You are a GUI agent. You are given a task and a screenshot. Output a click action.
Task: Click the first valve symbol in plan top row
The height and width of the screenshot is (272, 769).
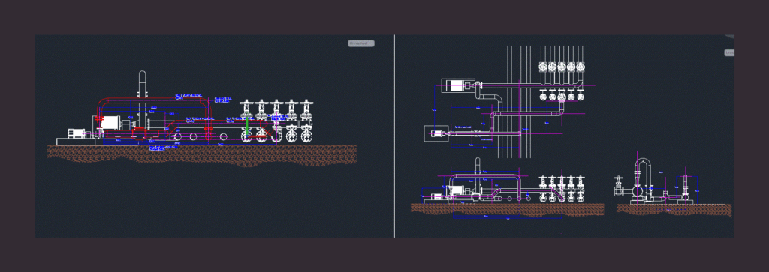[543, 66]
